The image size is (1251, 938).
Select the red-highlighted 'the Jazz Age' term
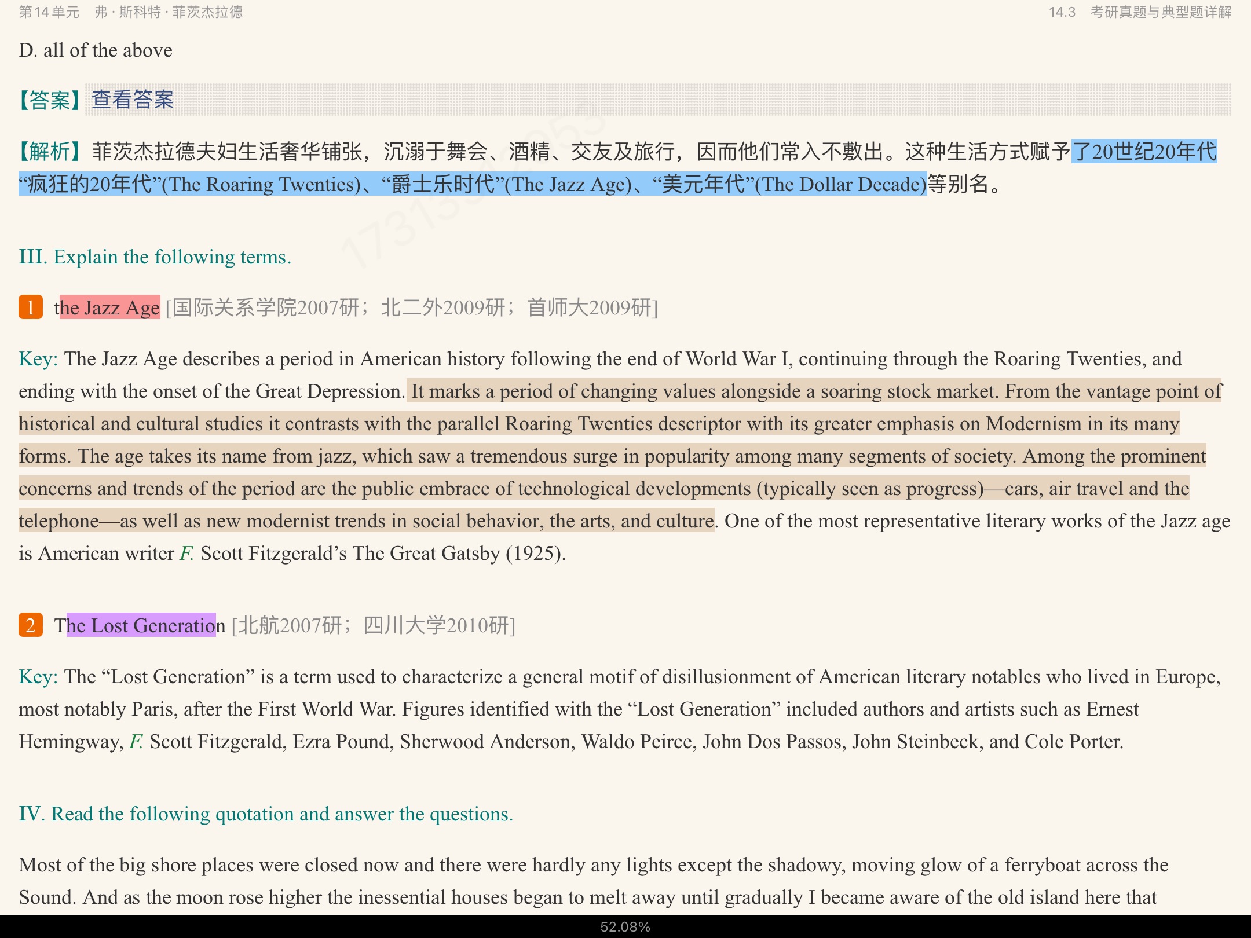pyautogui.click(x=109, y=307)
